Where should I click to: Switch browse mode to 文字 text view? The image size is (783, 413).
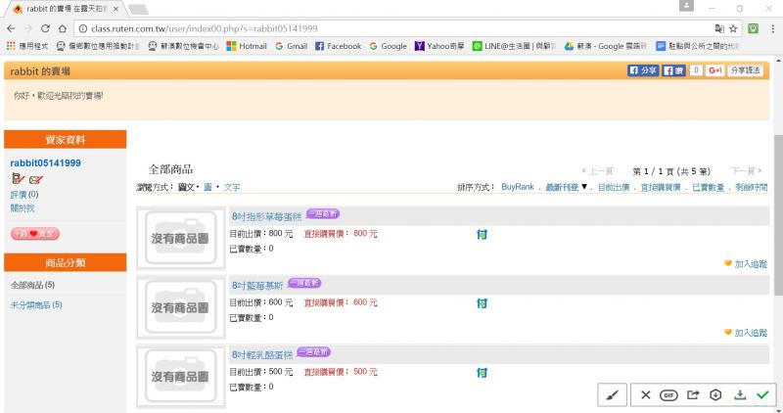[x=232, y=187]
